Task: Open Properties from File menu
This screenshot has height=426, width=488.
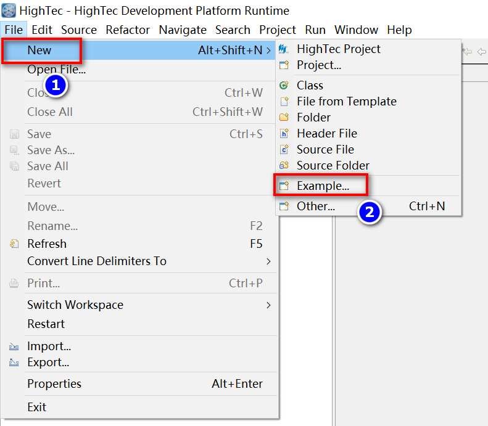Action: [x=139, y=384]
